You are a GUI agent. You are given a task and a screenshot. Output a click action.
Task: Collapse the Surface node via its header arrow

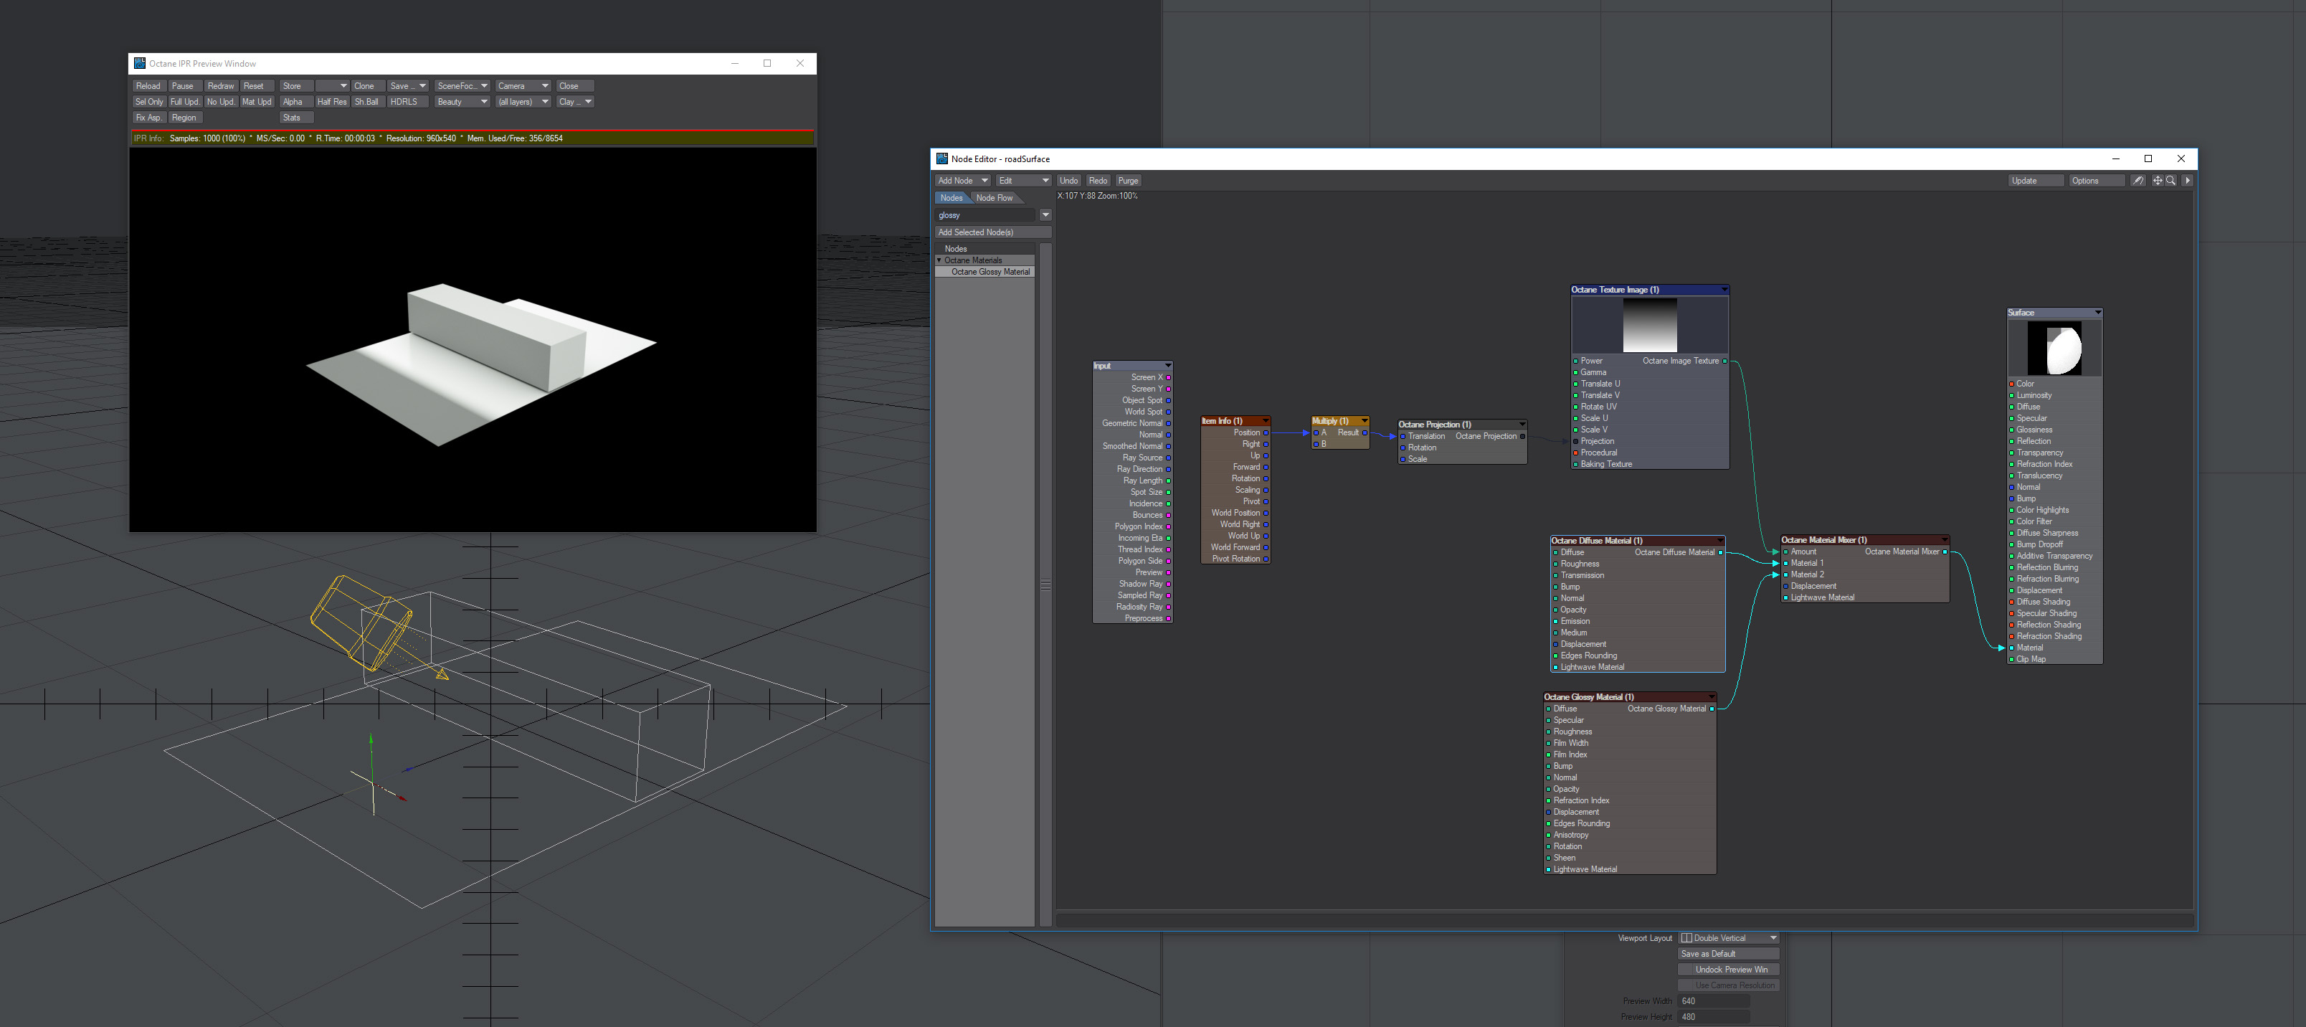(2097, 313)
